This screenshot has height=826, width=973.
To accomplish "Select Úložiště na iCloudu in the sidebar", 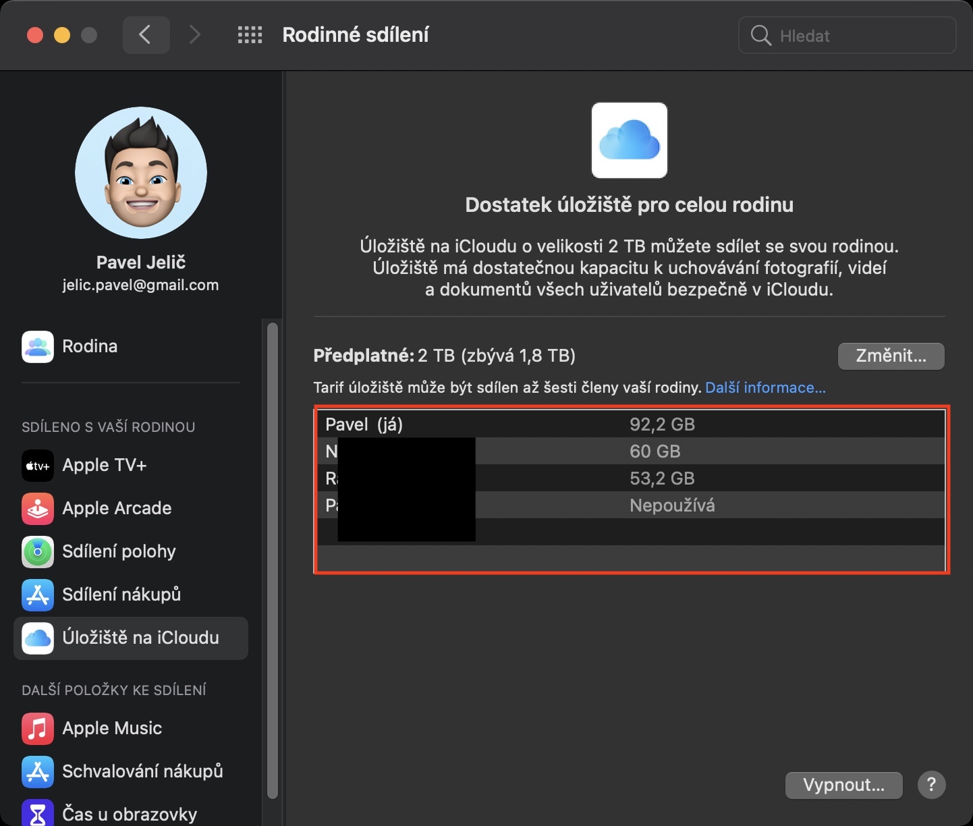I will tap(131, 638).
